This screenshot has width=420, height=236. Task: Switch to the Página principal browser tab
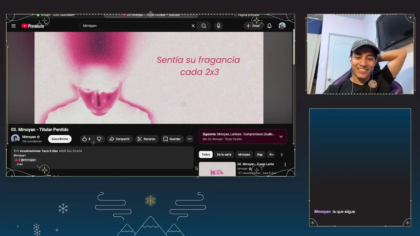click(x=246, y=15)
